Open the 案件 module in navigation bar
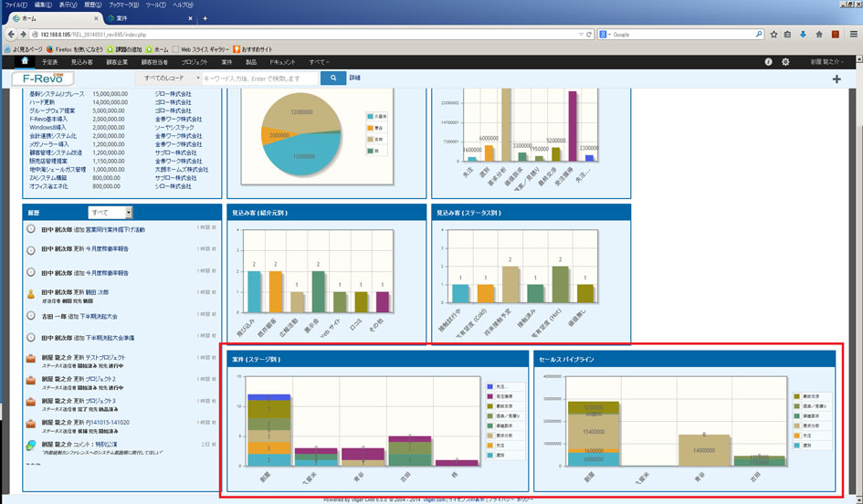 click(226, 62)
